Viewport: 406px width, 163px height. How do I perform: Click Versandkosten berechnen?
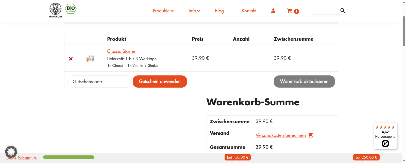pos(281,135)
